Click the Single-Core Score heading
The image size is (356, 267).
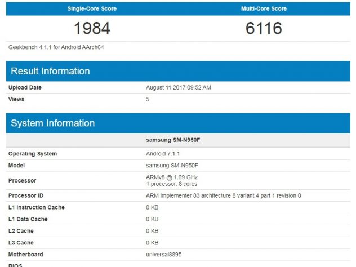pyautogui.click(x=92, y=9)
